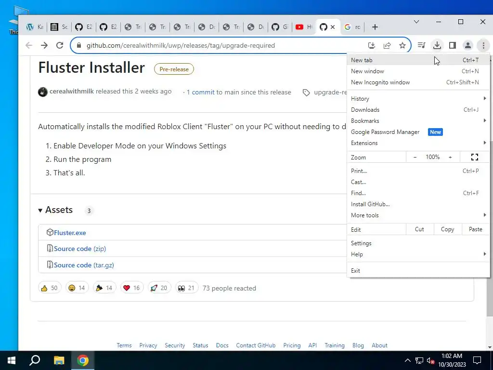Collapse the Assets section triangle
Viewport: 493px width, 370px height.
click(40, 210)
